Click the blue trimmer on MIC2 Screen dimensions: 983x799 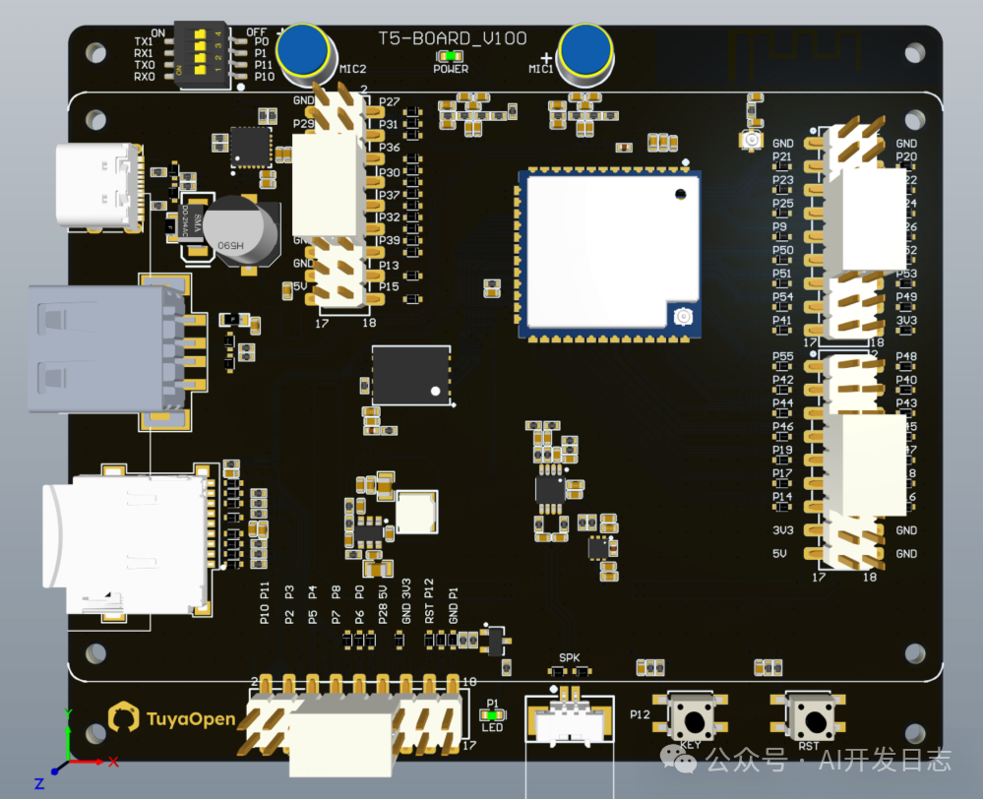click(x=304, y=47)
